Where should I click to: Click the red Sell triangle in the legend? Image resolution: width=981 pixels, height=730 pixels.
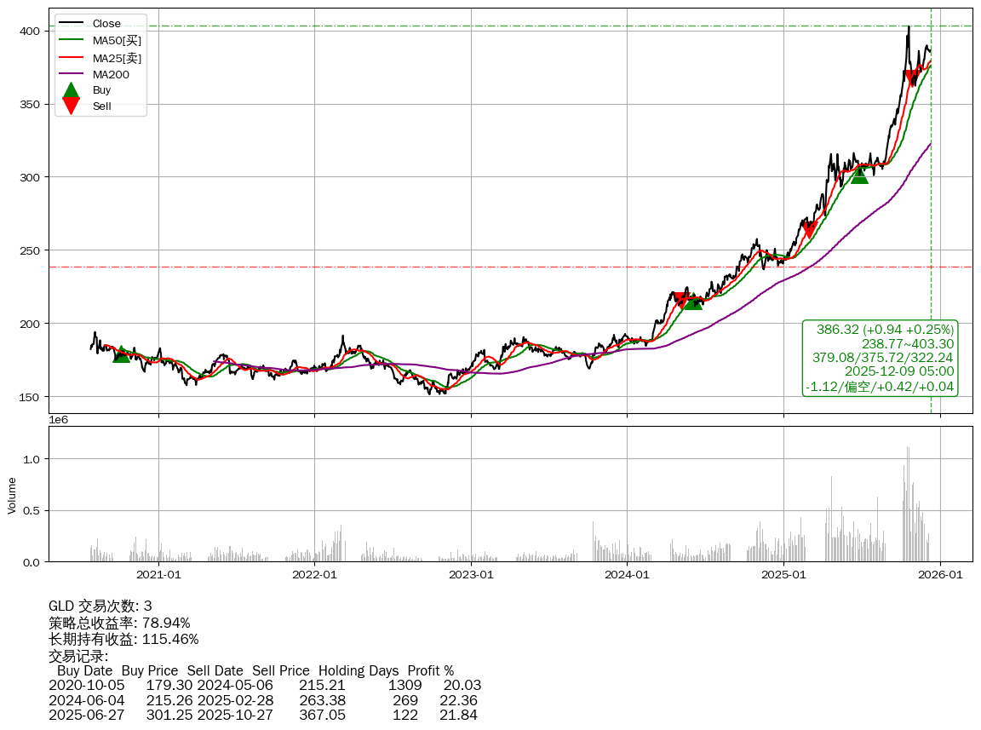click(72, 106)
